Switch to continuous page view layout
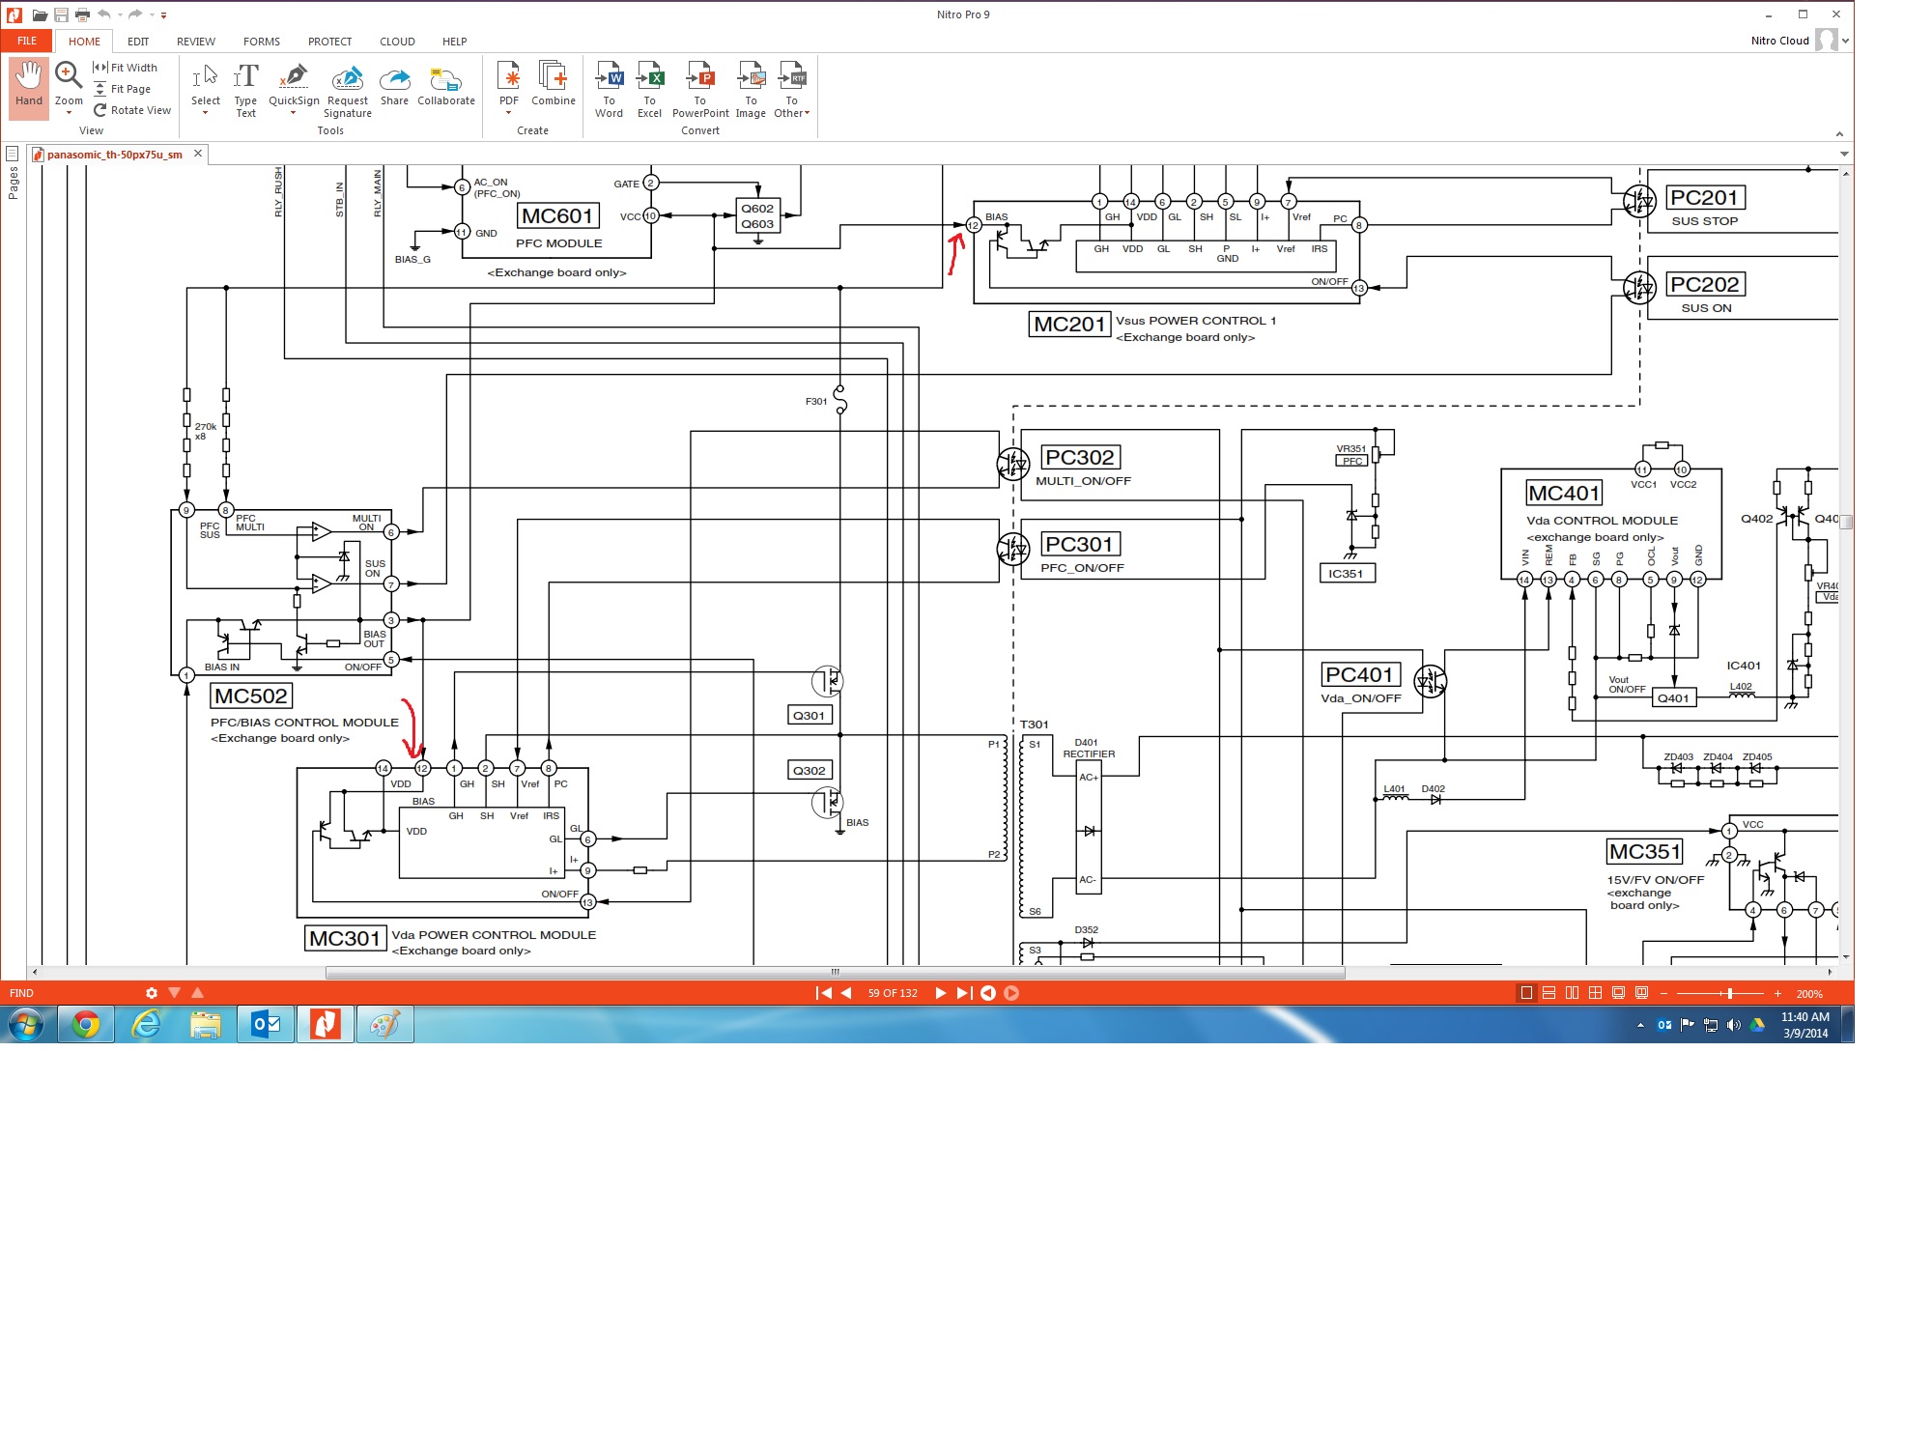Image resolution: width=1932 pixels, height=1449 pixels. (1548, 993)
